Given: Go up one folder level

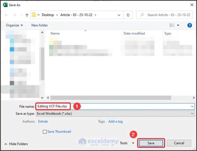Looking at the screenshot, I should 27,15.
